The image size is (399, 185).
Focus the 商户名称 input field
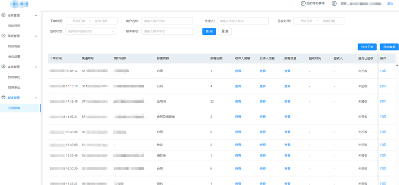pyautogui.click(x=167, y=21)
